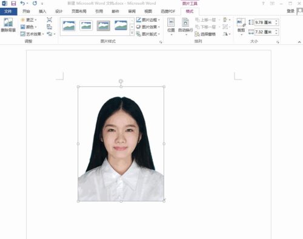The width and height of the screenshot is (303, 239).
Task: Click the Change Picture icon
Action: point(49,27)
